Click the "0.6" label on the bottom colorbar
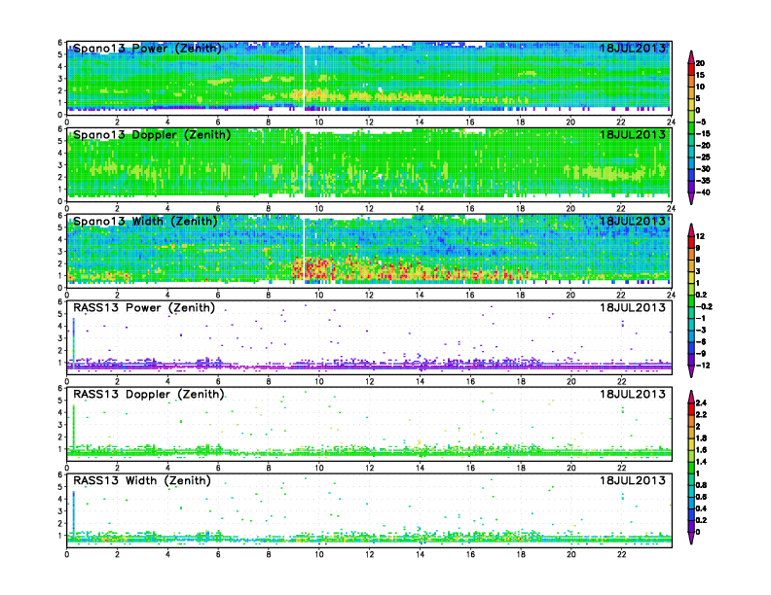 point(702,497)
